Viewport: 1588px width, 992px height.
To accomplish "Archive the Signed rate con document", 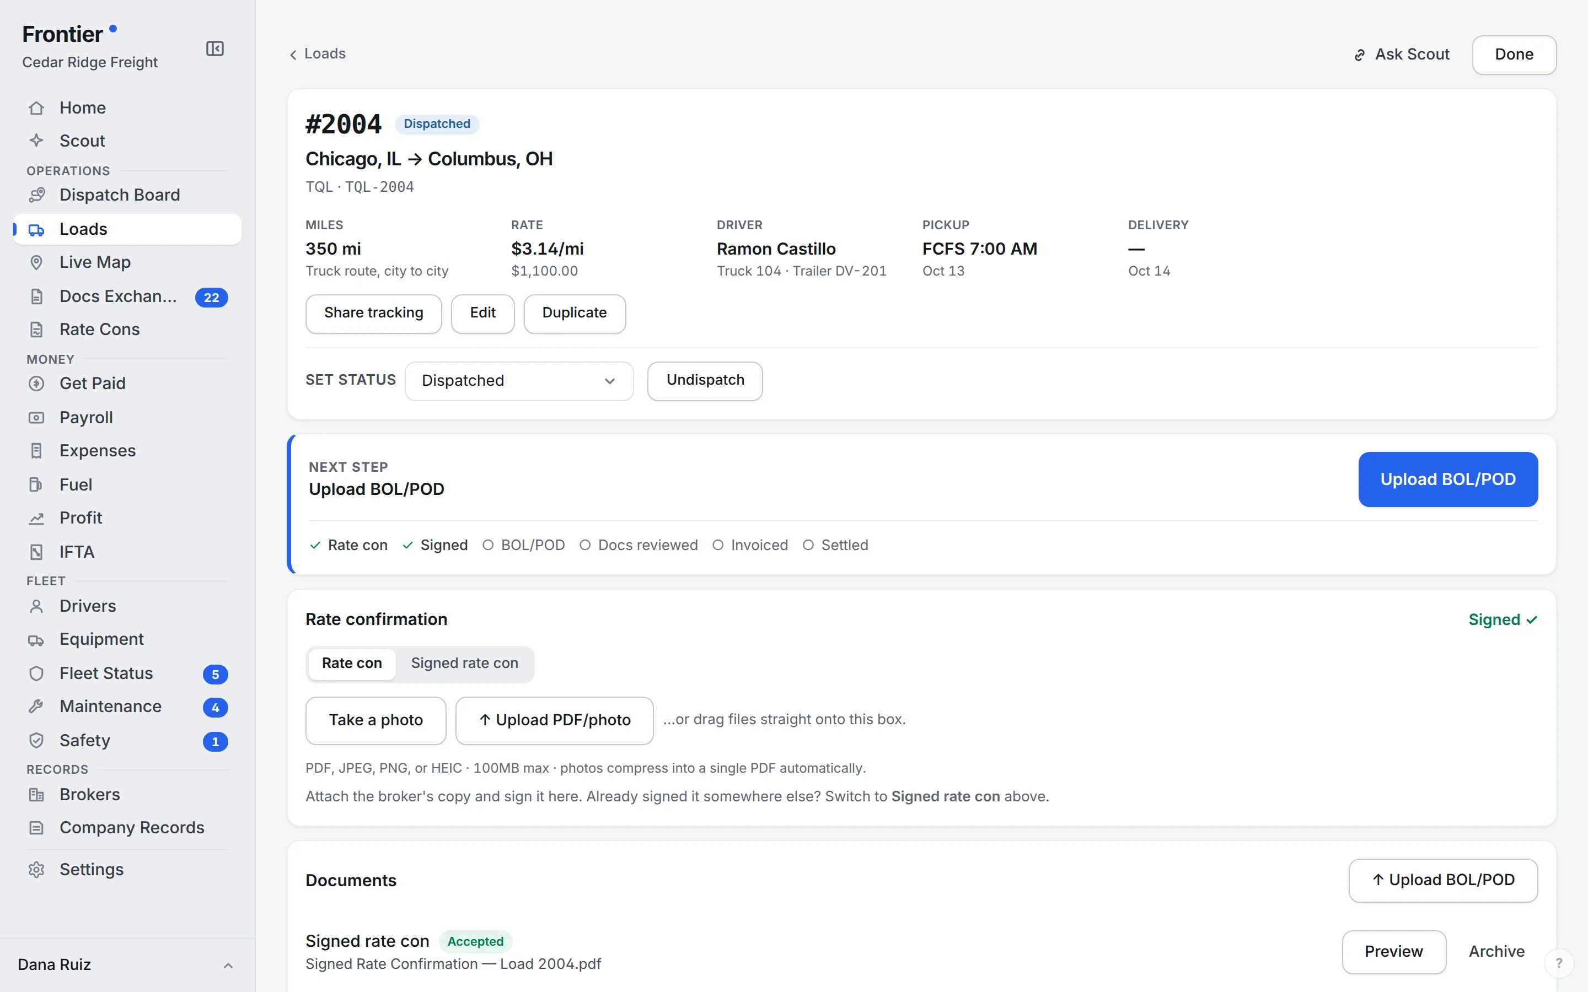I will [1496, 952].
